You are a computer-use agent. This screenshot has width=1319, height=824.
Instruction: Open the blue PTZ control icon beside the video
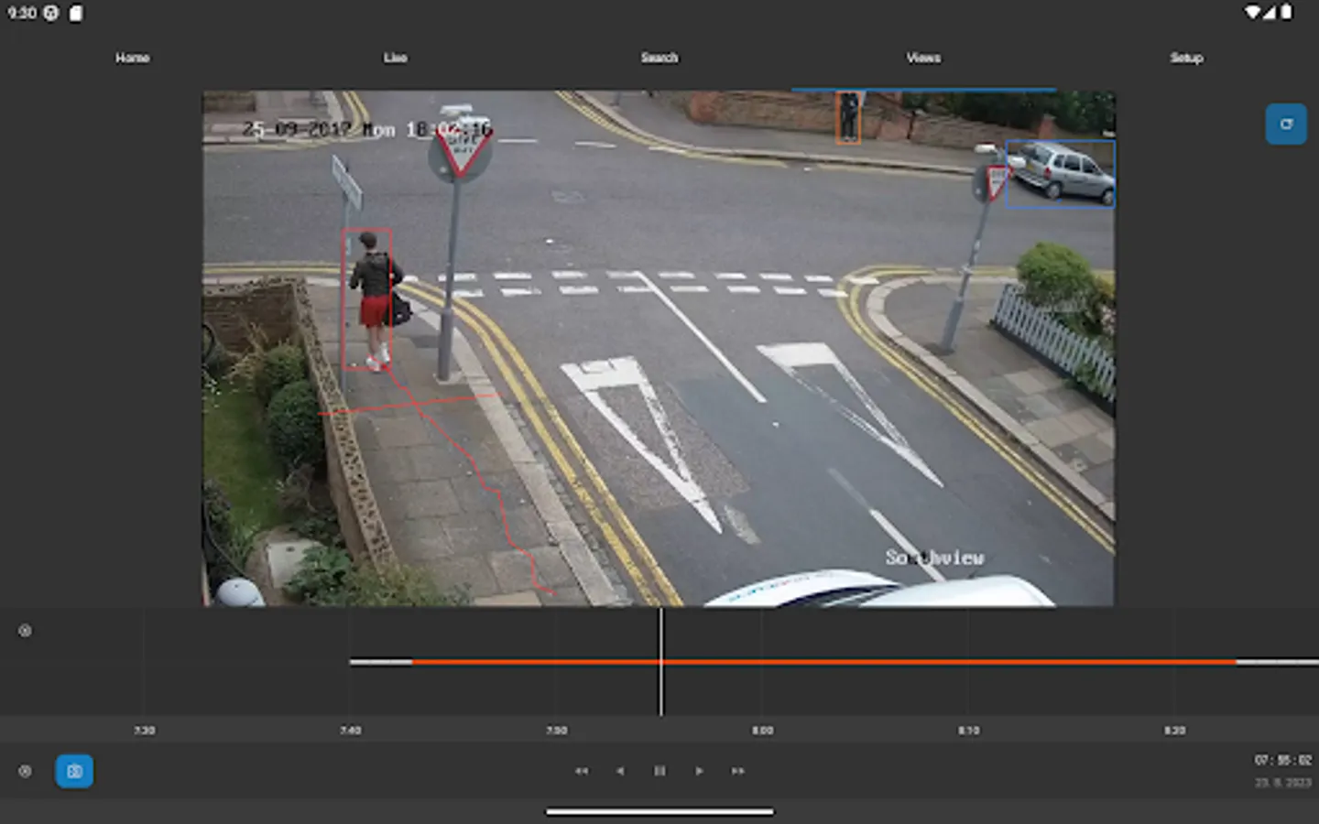1286,125
